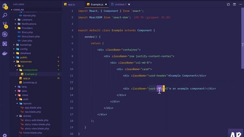Viewport: 244px width, 137px height.
Task: Click unsaved dot on Example.js tab
Action: [106, 5]
